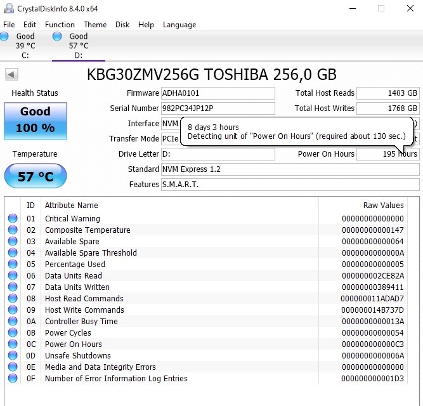Image resolution: width=423 pixels, height=406 pixels.
Task: Click the Host Write Commands status icon
Action: tap(13, 310)
